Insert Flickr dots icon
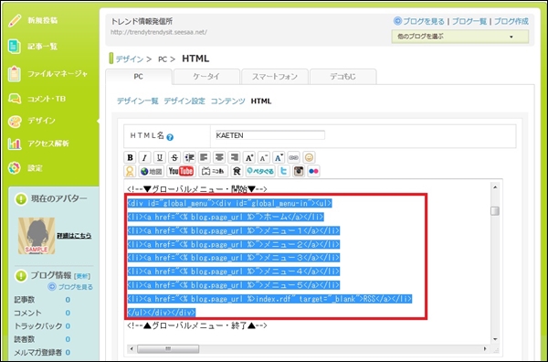The image size is (548, 362). click(x=313, y=171)
